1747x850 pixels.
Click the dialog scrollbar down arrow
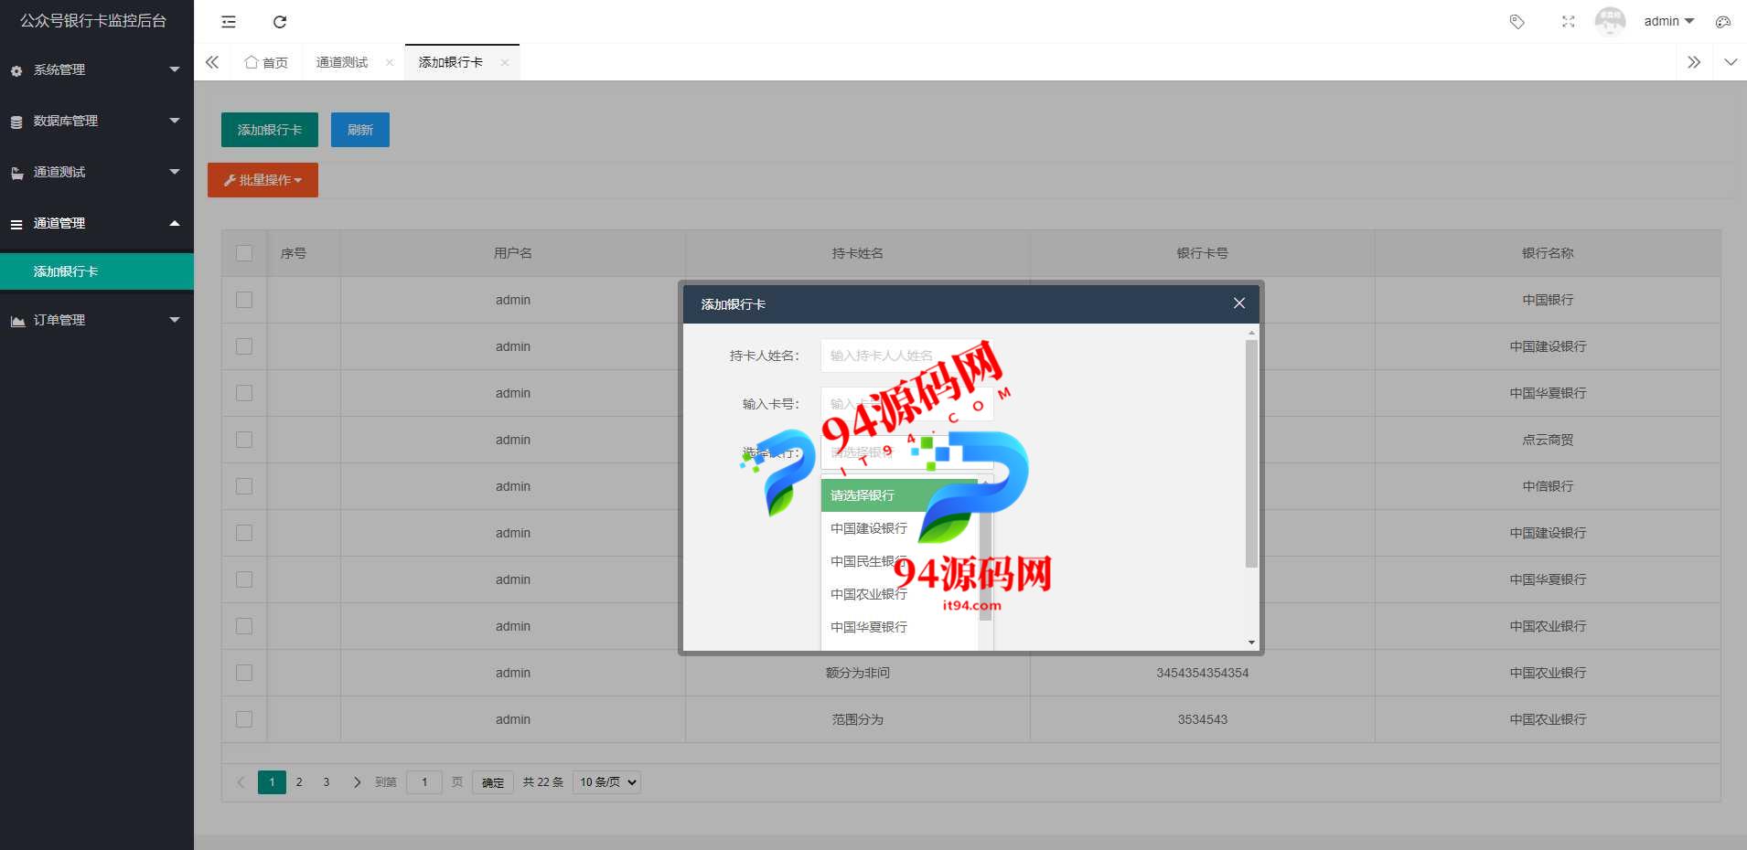coord(1251,643)
